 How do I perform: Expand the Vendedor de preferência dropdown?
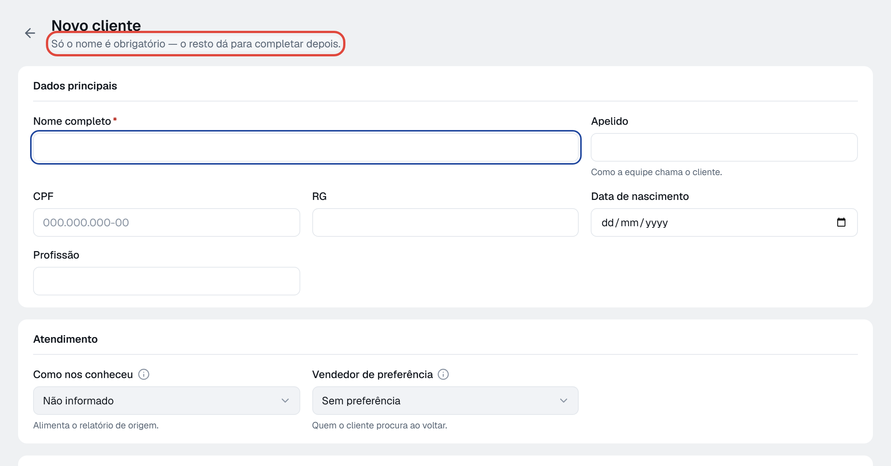[x=445, y=401]
